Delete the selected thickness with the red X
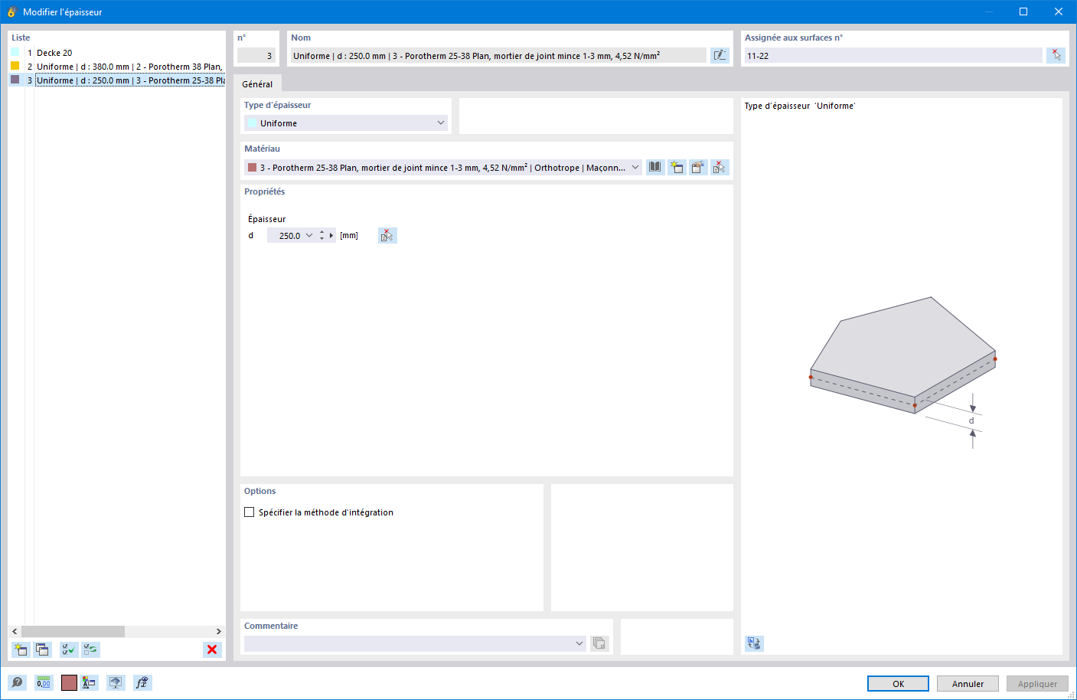Screen dimensions: 1077x700 tap(212, 649)
